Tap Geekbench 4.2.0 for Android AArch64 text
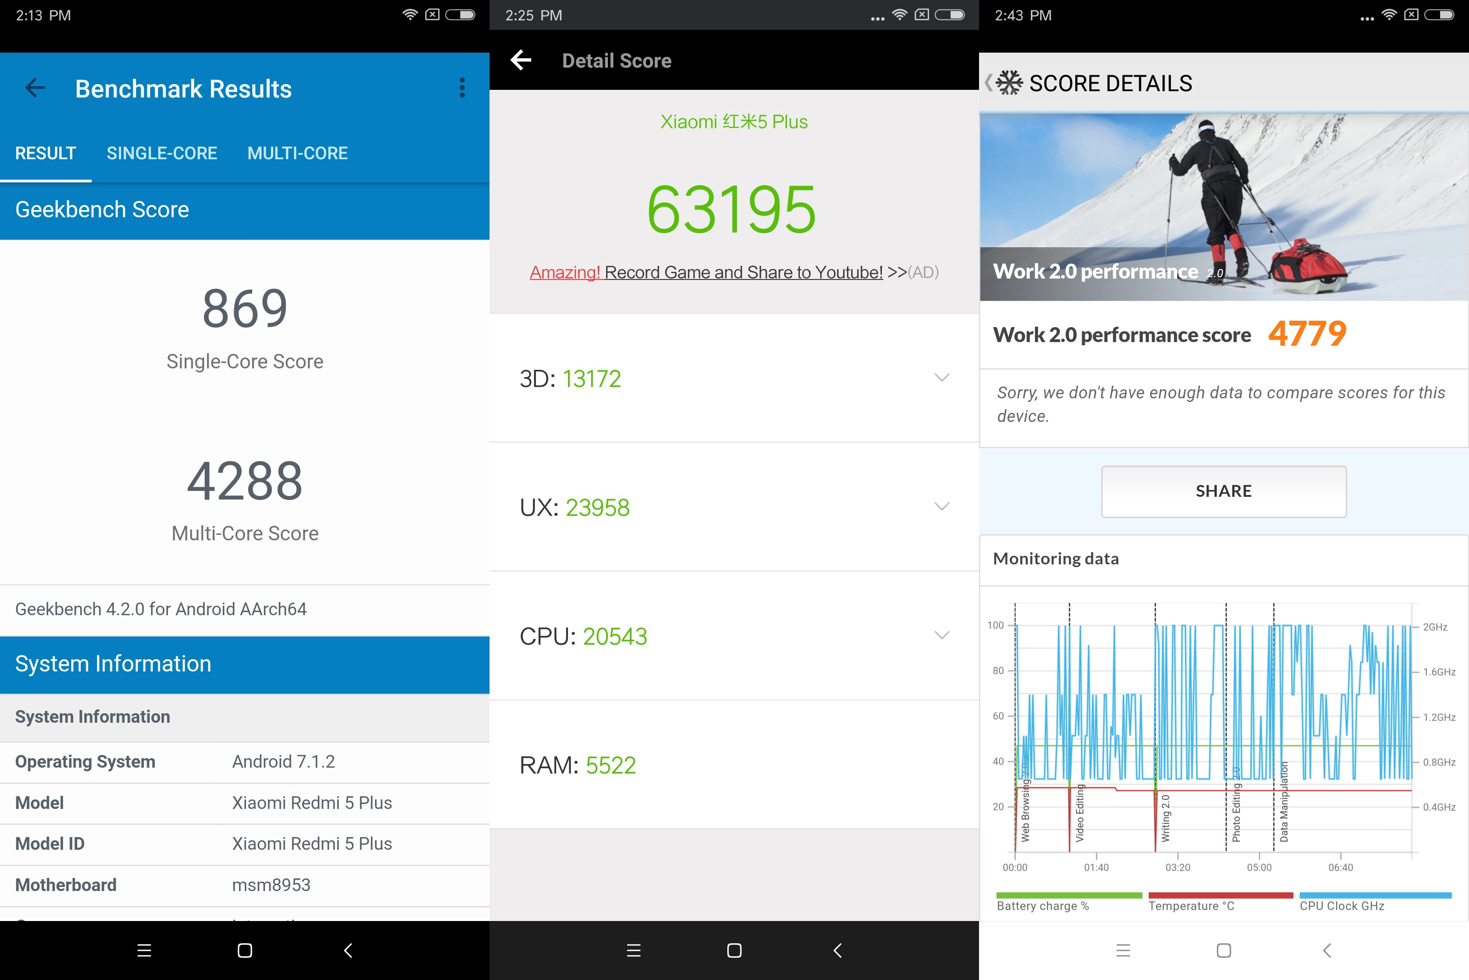This screenshot has width=1469, height=980. [x=161, y=609]
